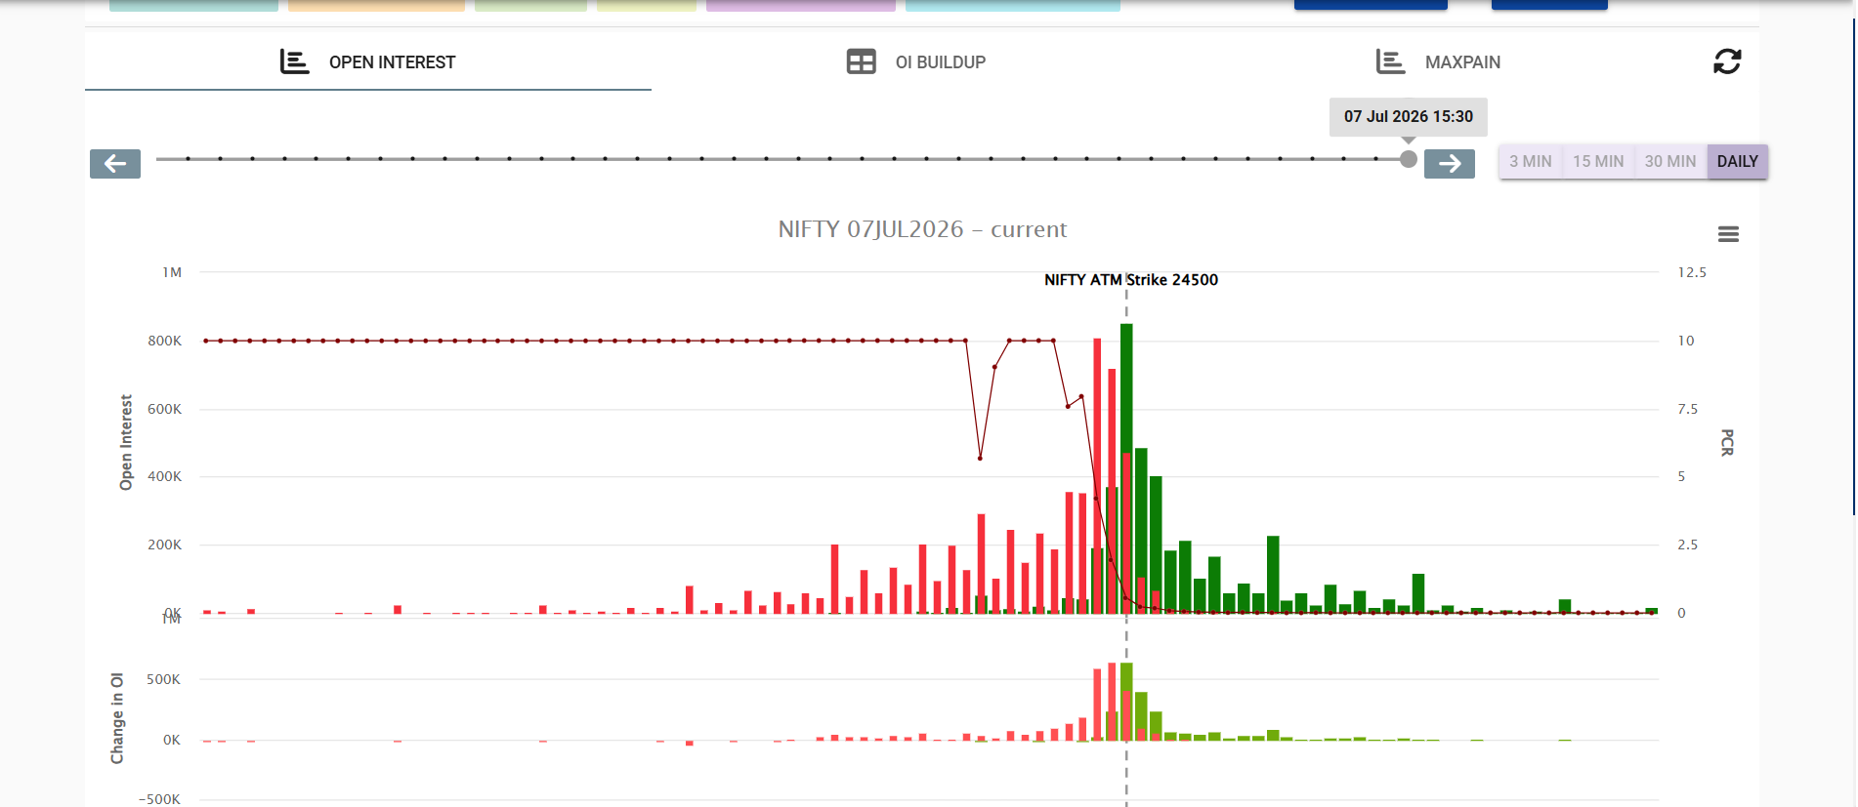Click the OI Buildup table icon
The image size is (1858, 807).
click(862, 61)
